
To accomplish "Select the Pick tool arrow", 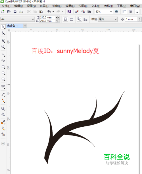I will click(x=3, y=27).
